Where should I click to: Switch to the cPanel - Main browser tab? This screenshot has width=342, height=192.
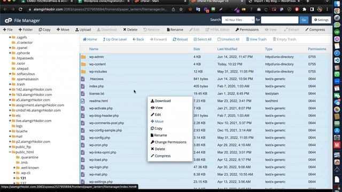160,1
